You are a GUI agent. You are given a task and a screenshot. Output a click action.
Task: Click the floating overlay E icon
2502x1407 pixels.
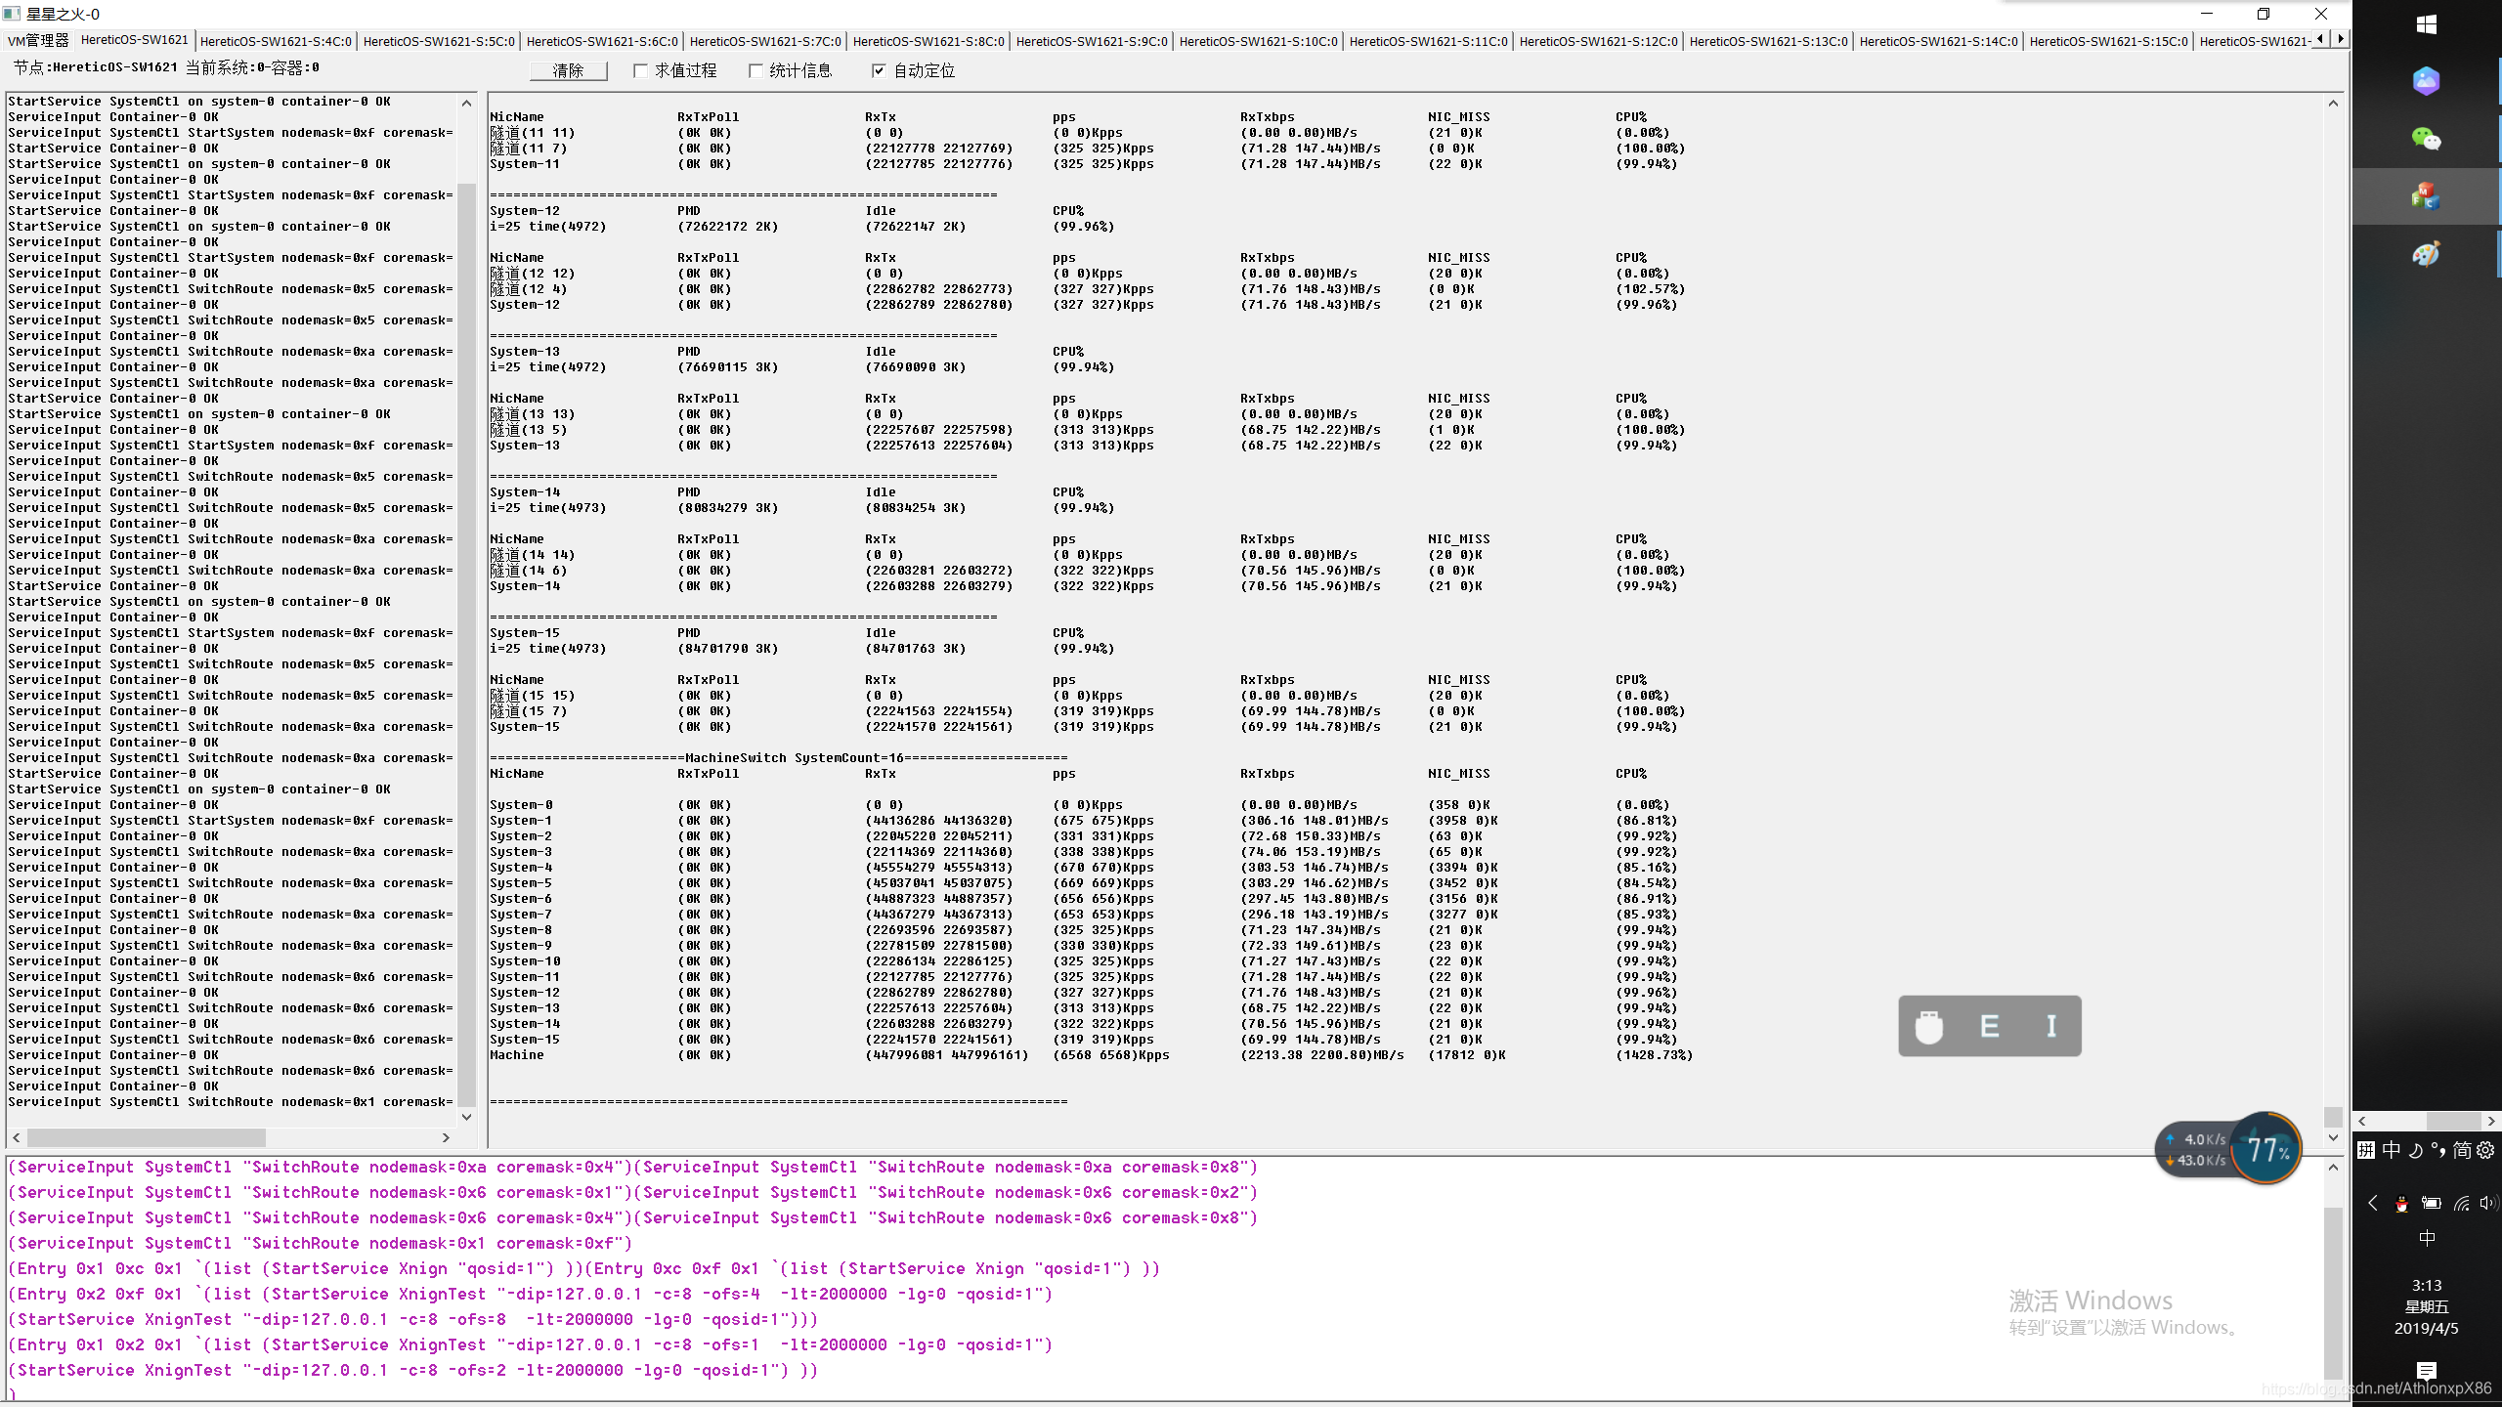pos(1989,1026)
